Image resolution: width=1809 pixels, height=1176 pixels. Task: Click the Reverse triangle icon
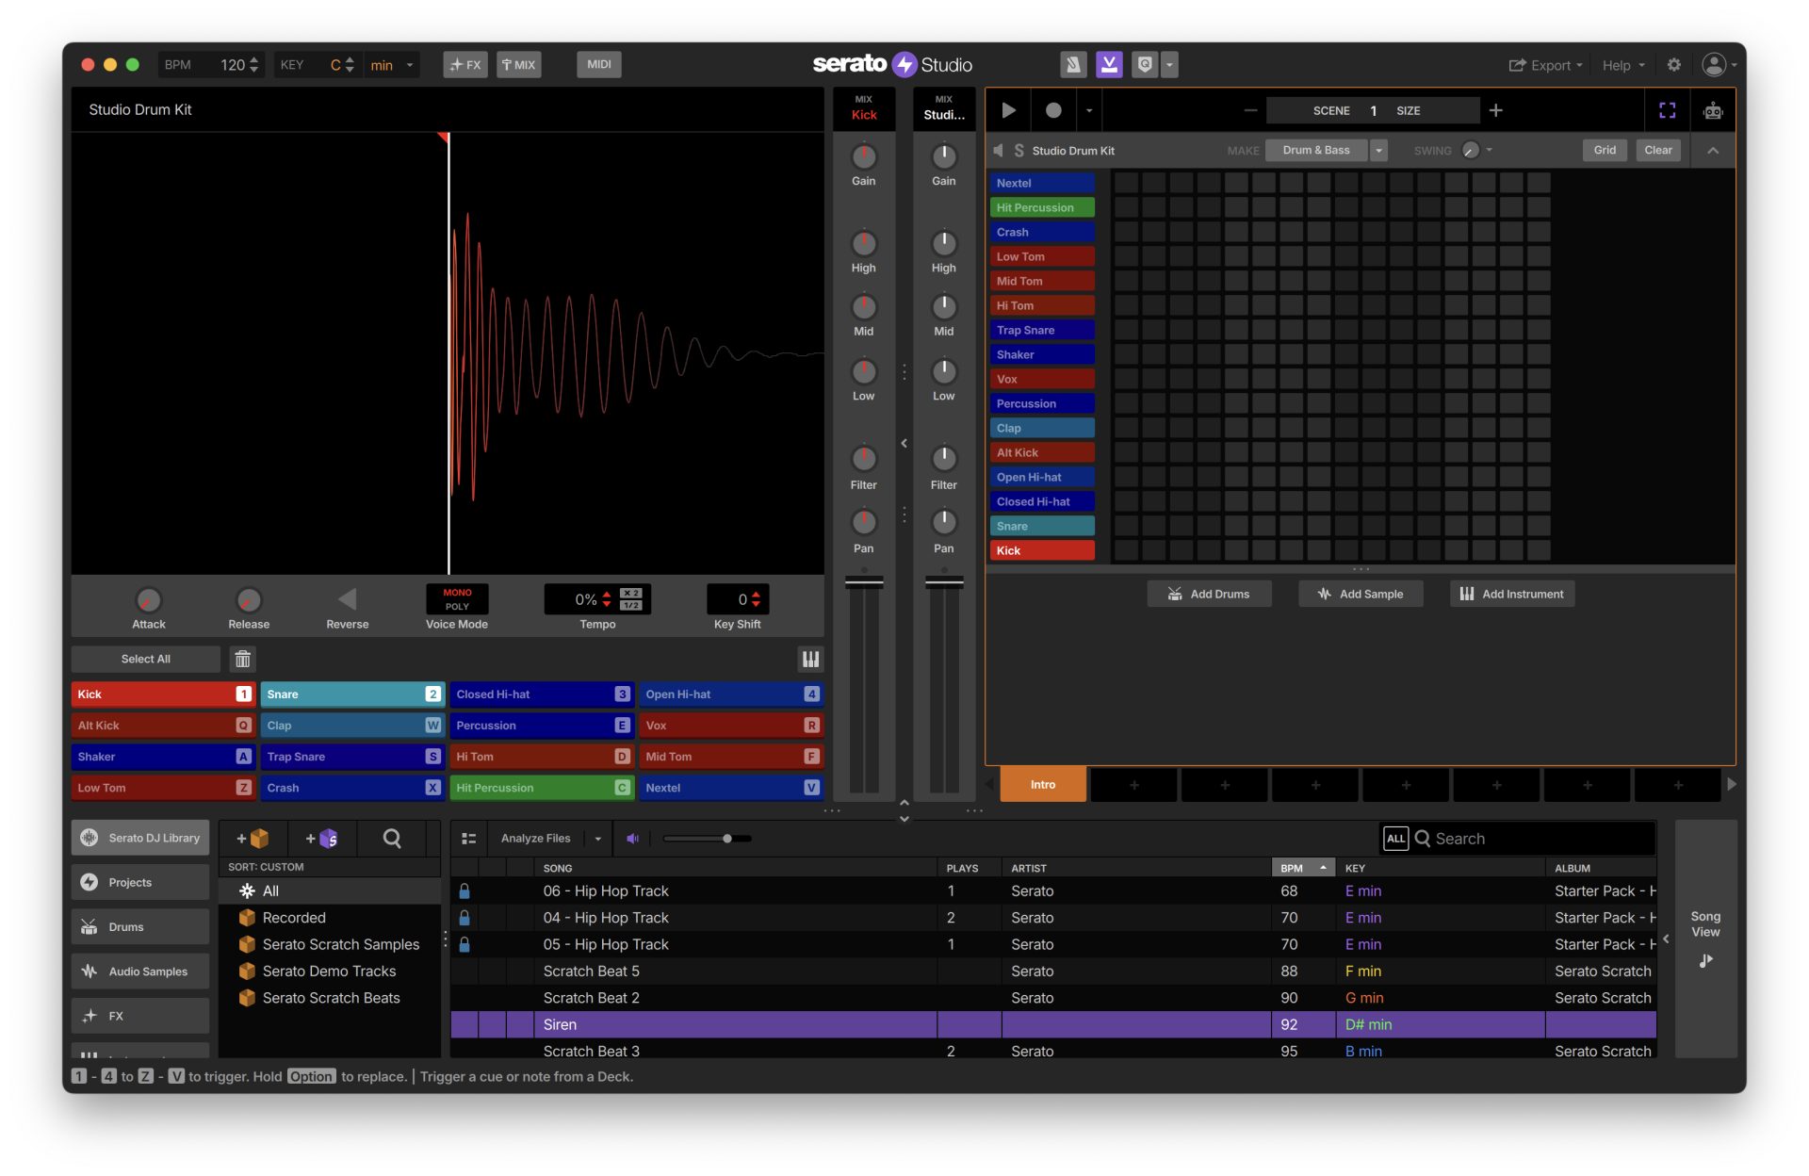(347, 599)
